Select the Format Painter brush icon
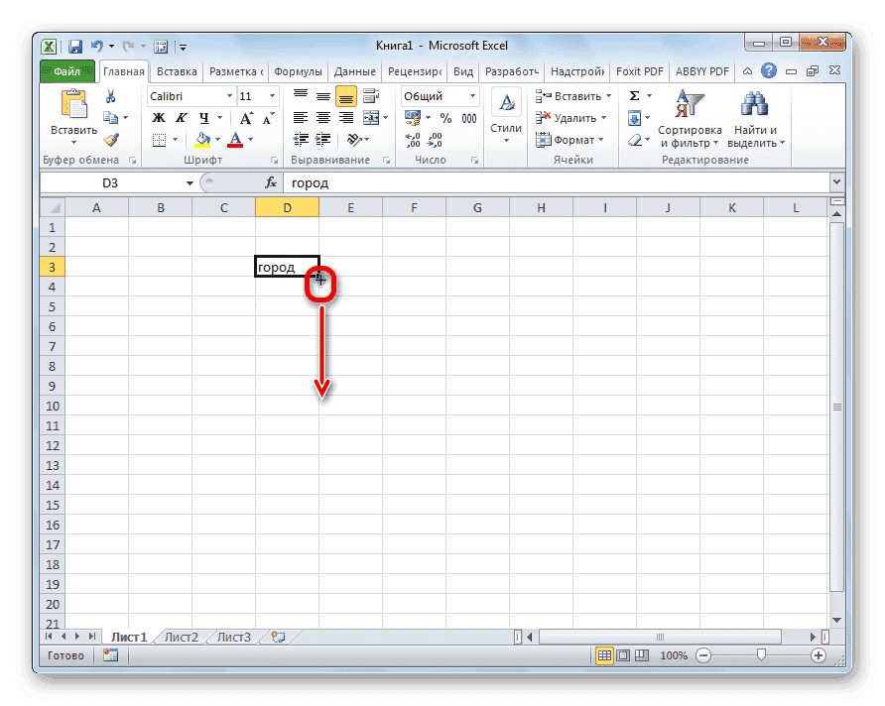Viewport: 885px width, 706px height. (110, 138)
